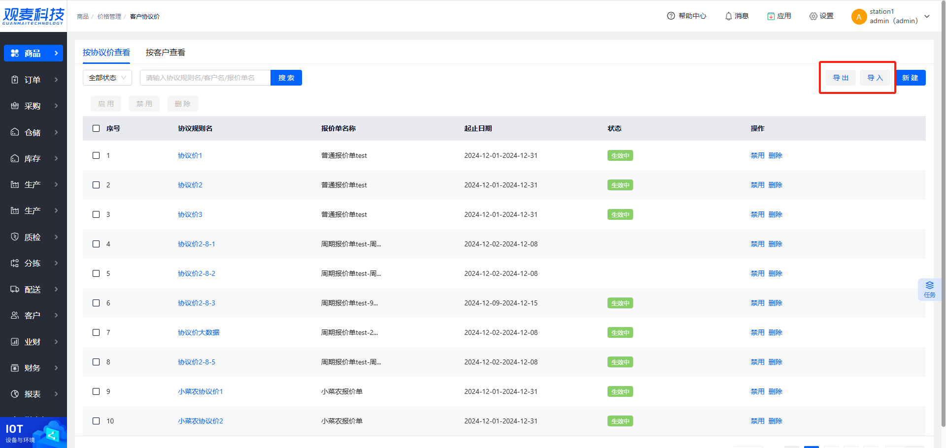
Task: Open the 小菜农协议价2 link
Action: 201,421
